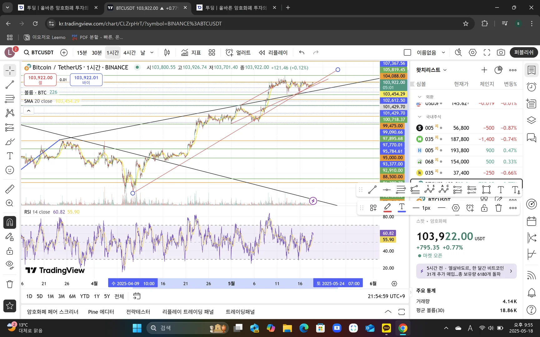This screenshot has width=540, height=337.
Task: Change drawing line color red pencil
Action: (x=387, y=208)
